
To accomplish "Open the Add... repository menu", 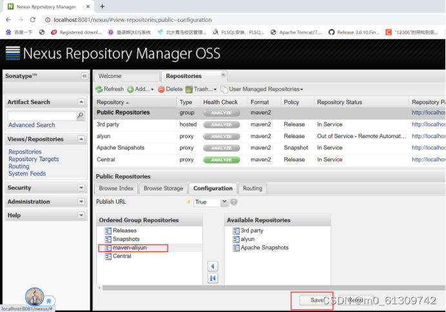I will pos(141,90).
